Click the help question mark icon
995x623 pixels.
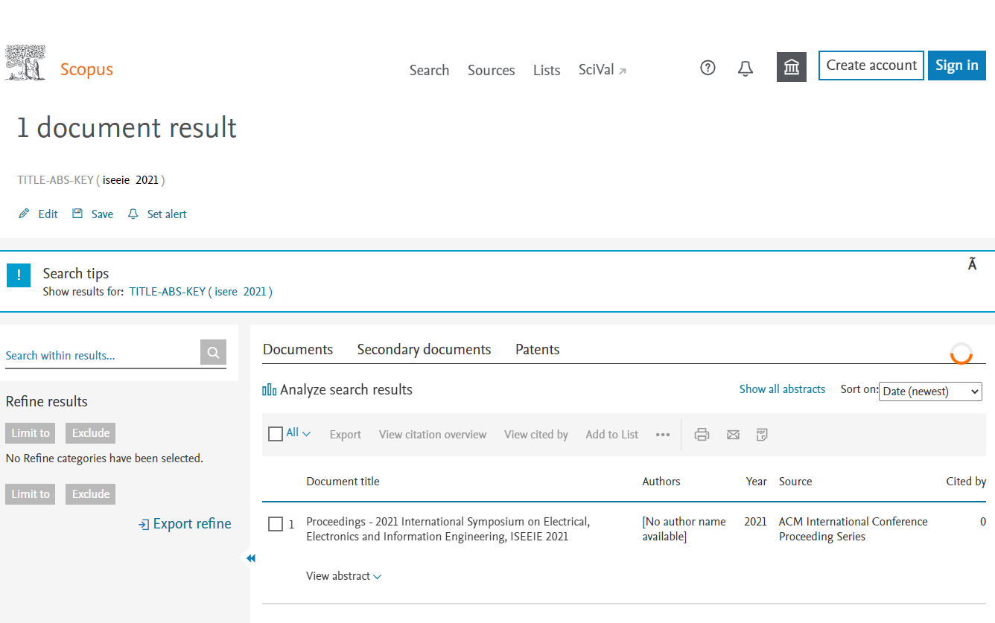click(x=708, y=68)
